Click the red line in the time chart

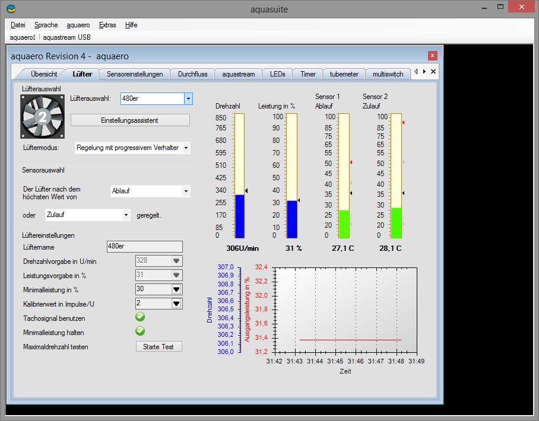click(350, 340)
